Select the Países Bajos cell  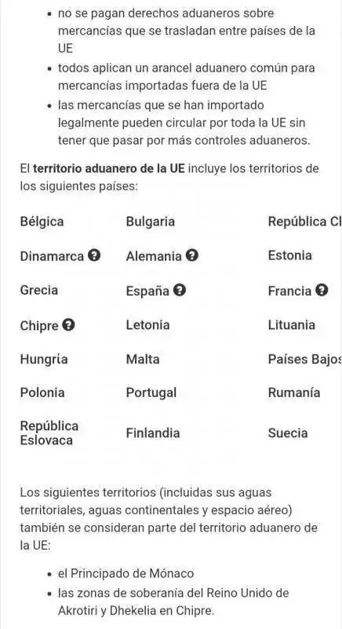point(305,359)
